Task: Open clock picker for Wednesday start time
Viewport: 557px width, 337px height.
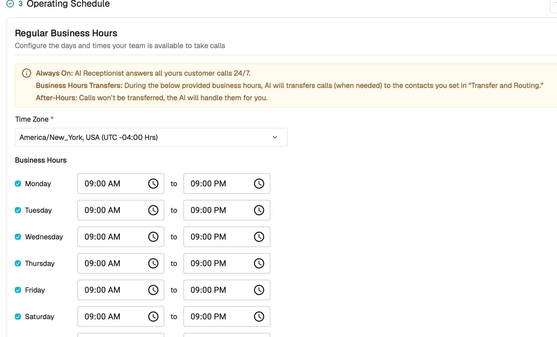Action: [x=153, y=237]
